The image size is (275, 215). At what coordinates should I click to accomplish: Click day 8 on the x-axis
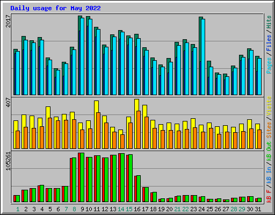[x=74, y=209]
